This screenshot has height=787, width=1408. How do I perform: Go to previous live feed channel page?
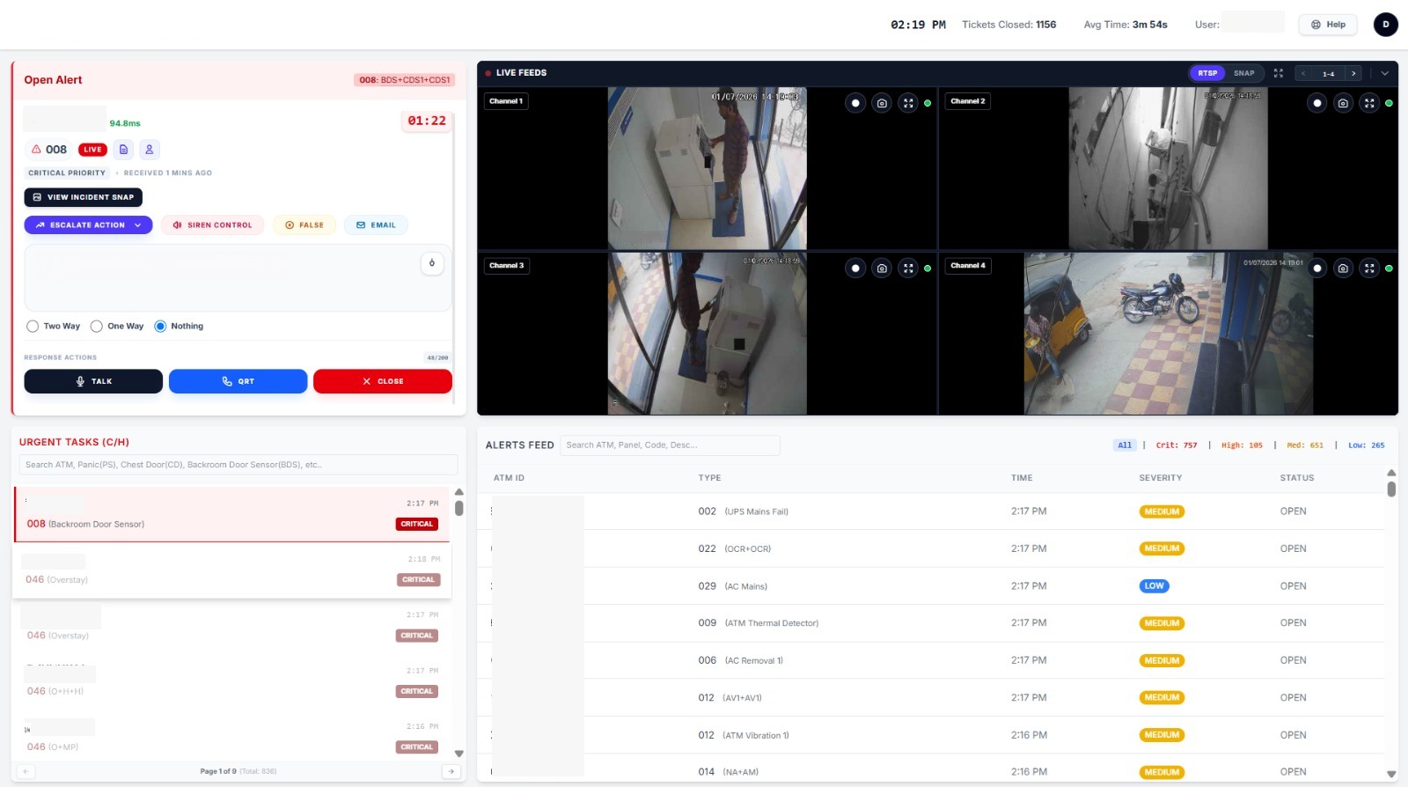pos(1303,73)
